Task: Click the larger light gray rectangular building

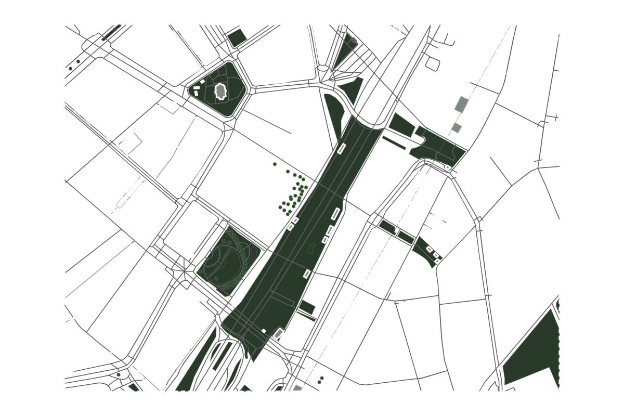Action: [461, 105]
